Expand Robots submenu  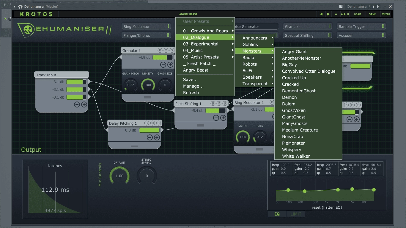[255, 64]
